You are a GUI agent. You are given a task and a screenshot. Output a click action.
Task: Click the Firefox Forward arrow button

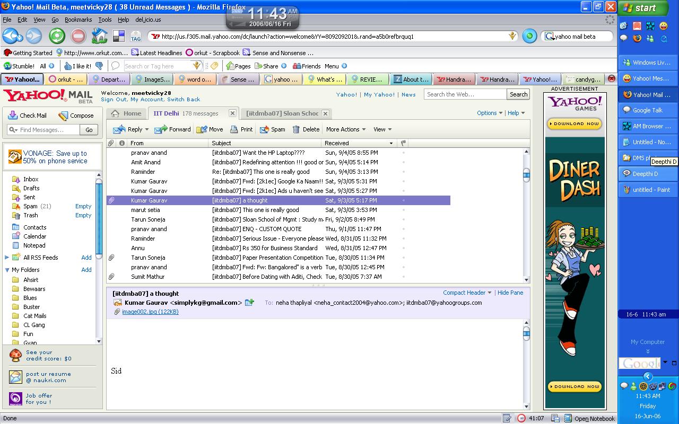coord(33,36)
